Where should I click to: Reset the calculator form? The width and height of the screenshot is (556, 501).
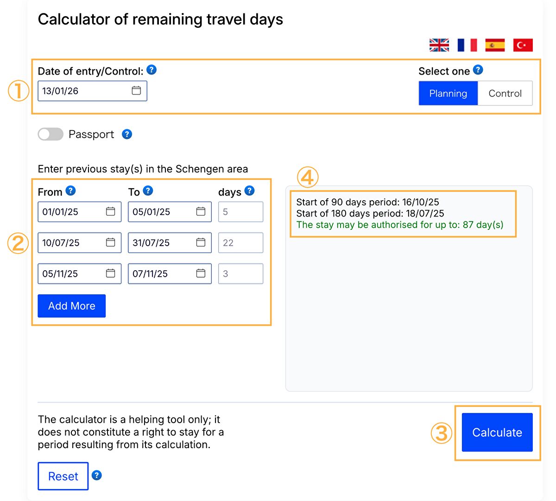click(63, 476)
